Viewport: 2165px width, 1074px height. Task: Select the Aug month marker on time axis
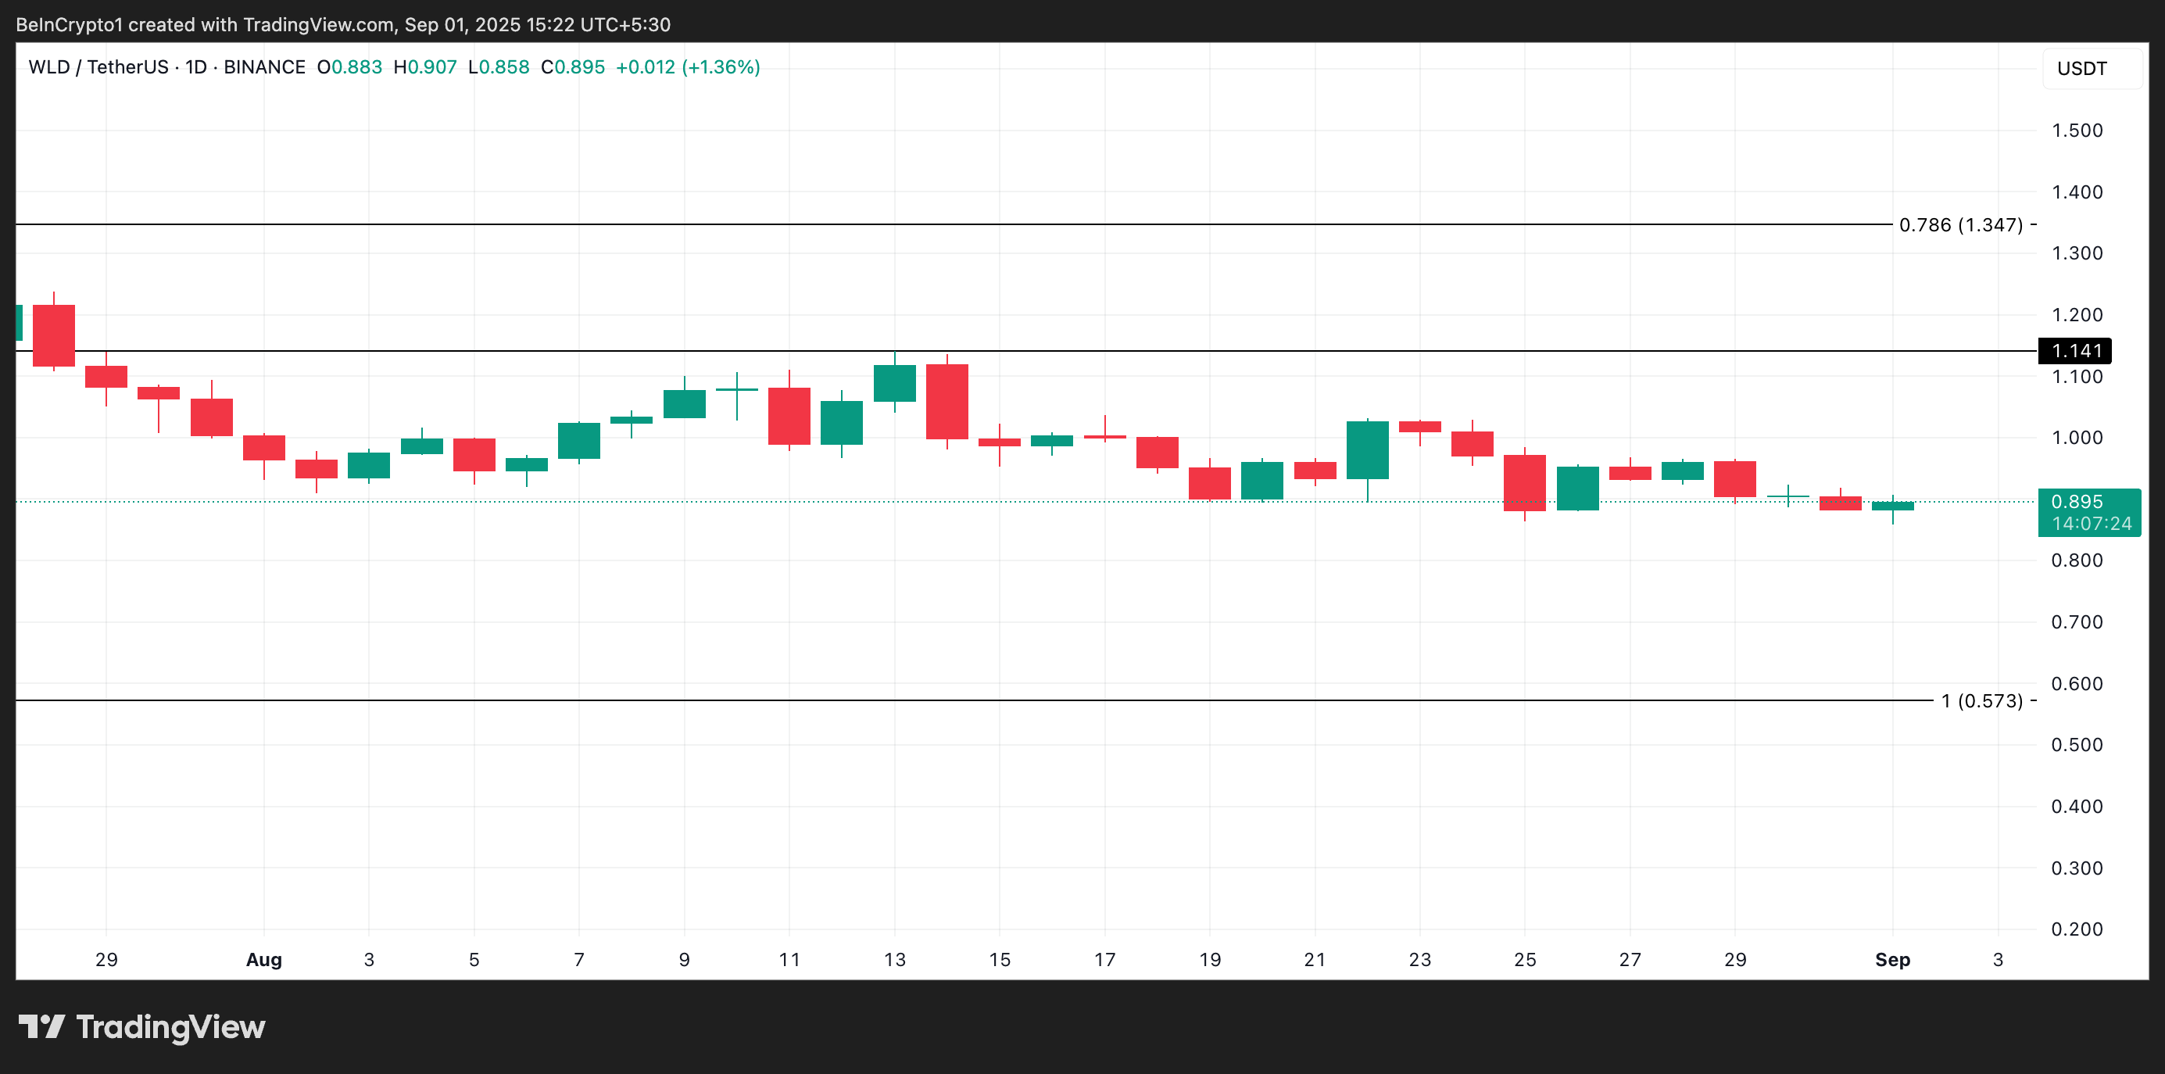click(263, 959)
